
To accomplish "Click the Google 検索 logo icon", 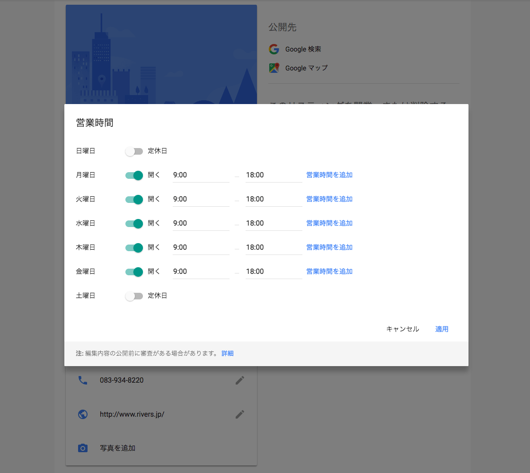I will point(274,49).
